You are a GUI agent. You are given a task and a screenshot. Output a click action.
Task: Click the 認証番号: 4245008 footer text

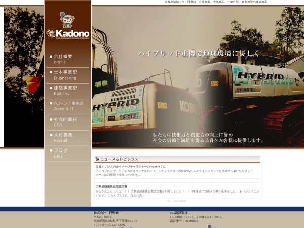(184, 221)
